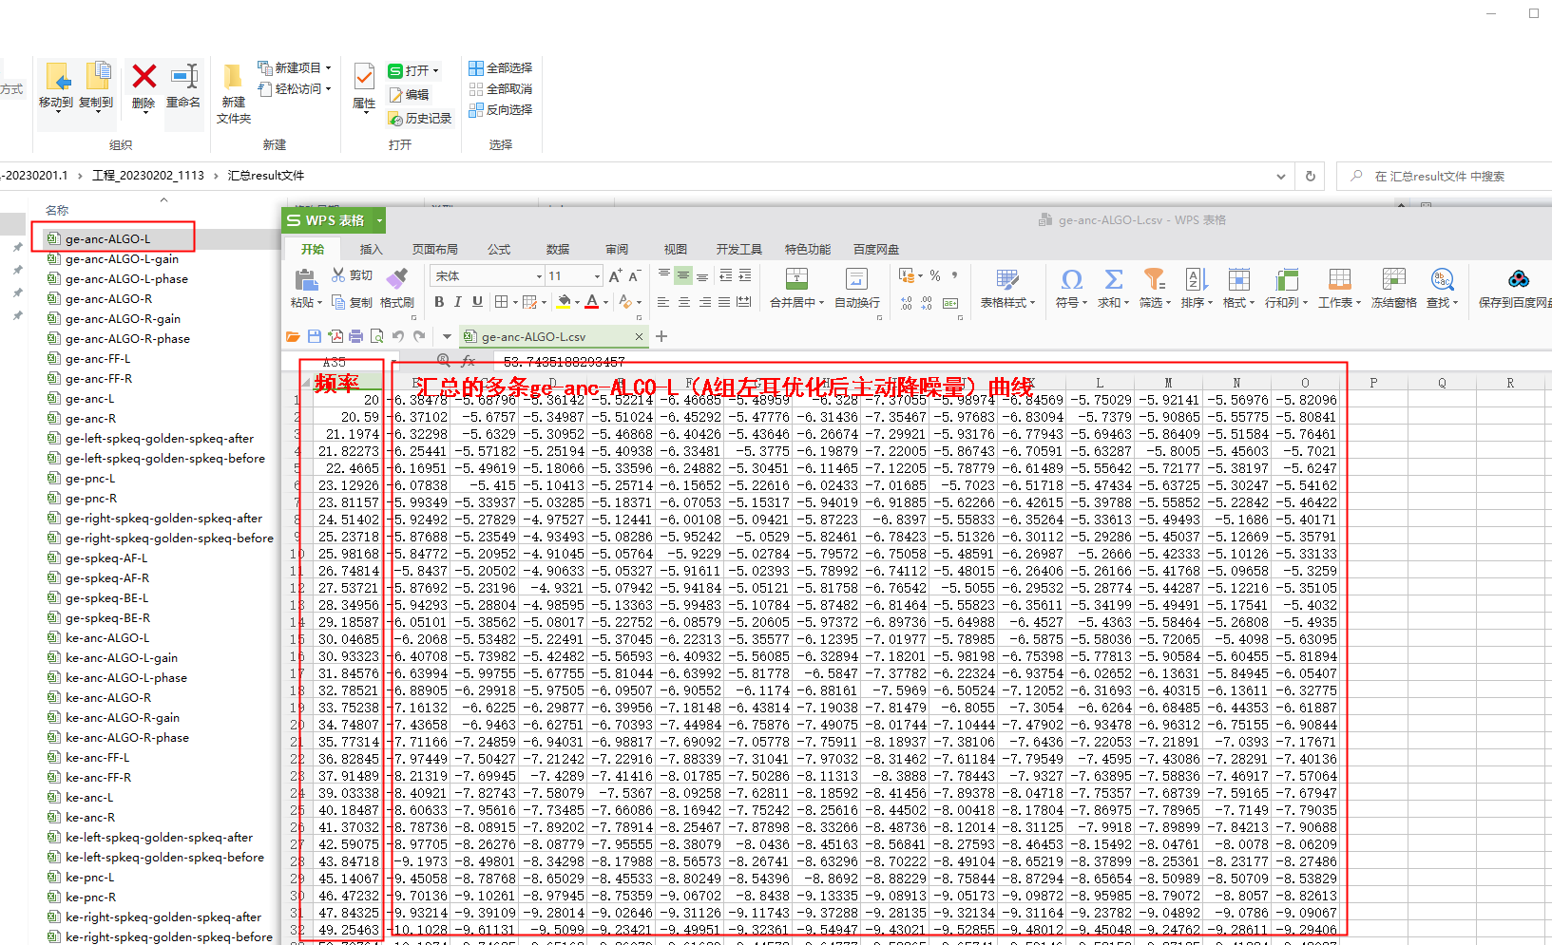This screenshot has width=1552, height=945.
Task: Click the Wrap Text (自动换行) icon
Action: point(856,278)
